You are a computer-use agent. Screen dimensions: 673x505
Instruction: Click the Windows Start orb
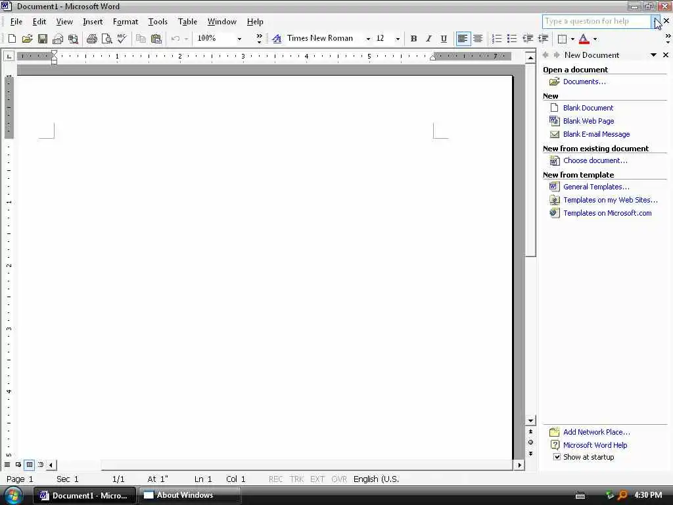point(13,495)
